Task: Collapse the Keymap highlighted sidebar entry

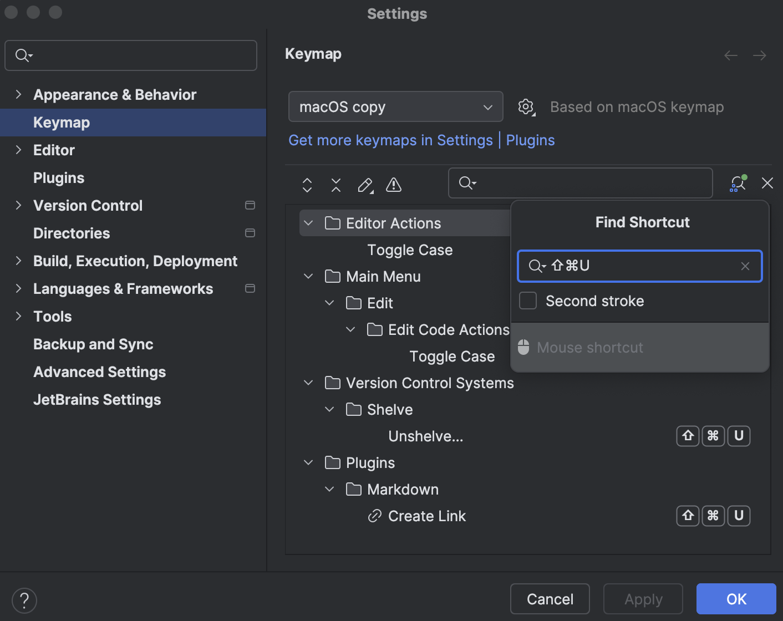Action: [x=61, y=122]
